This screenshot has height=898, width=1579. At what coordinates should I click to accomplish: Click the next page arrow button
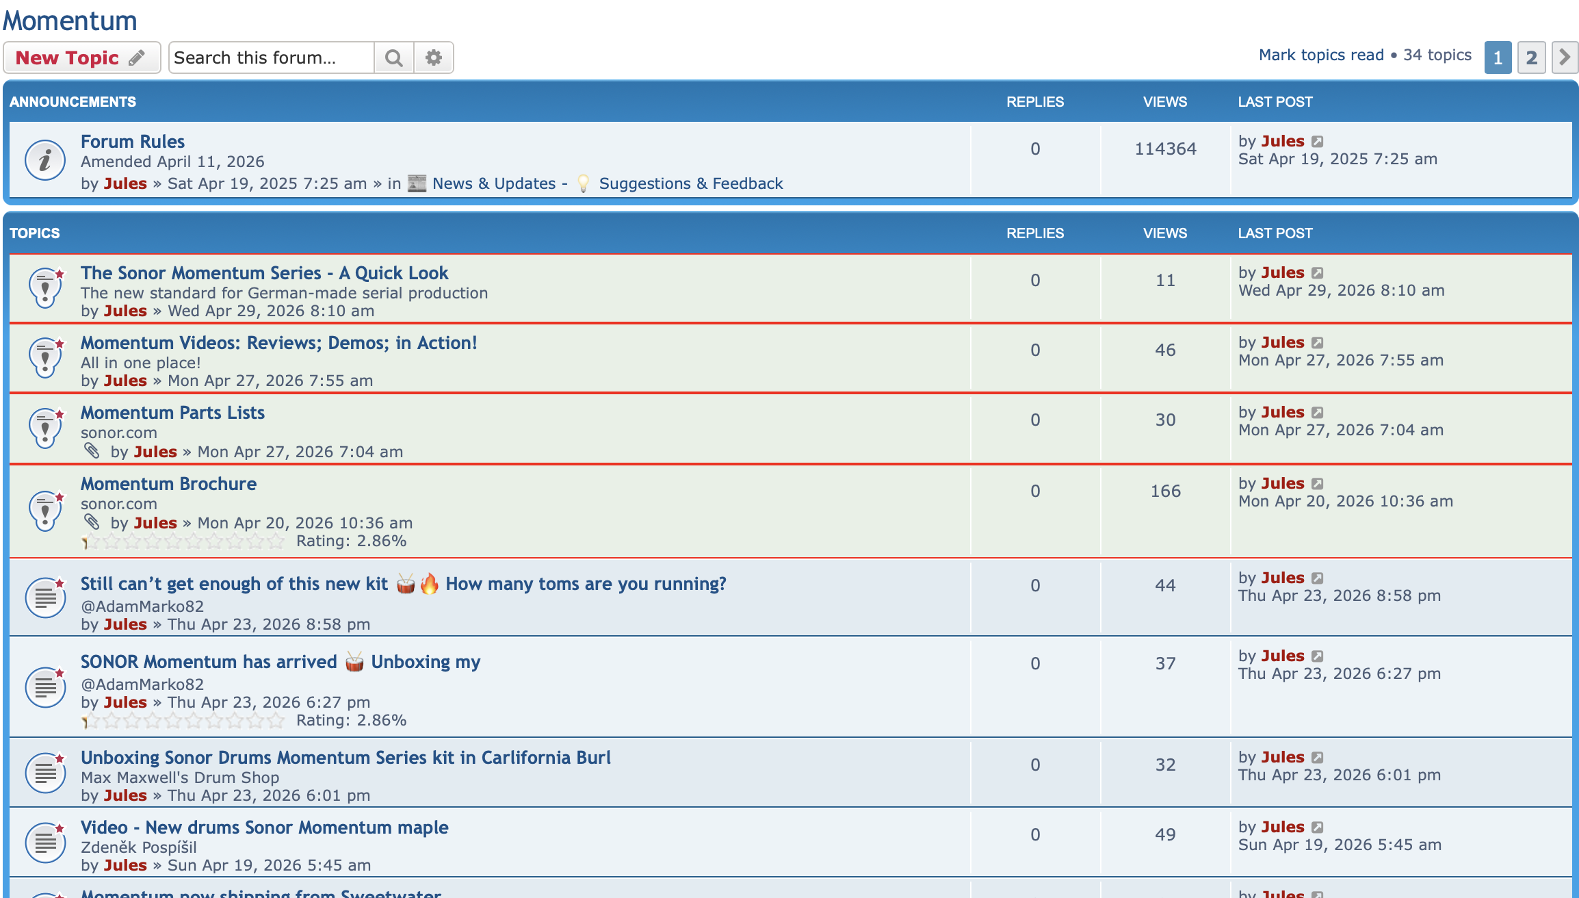pos(1564,57)
